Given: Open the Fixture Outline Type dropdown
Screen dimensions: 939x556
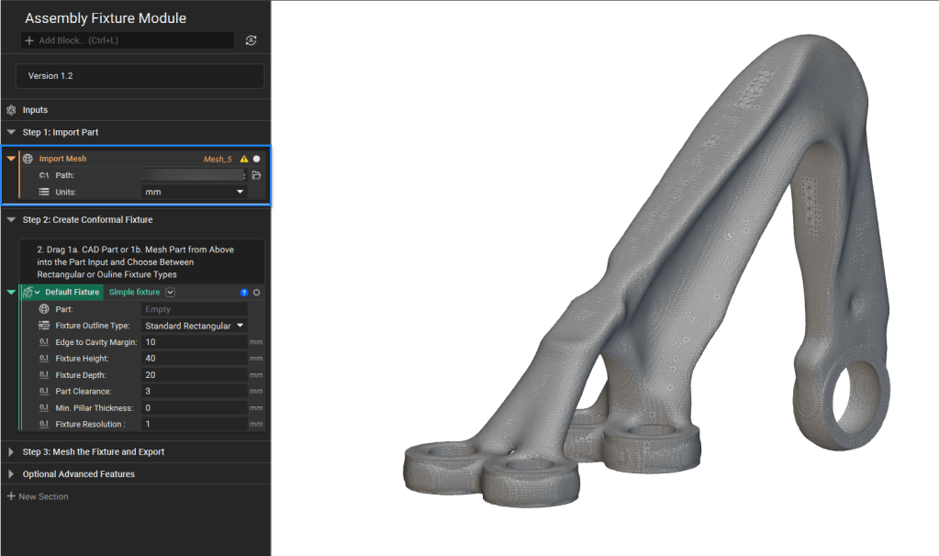Looking at the screenshot, I should coord(195,326).
